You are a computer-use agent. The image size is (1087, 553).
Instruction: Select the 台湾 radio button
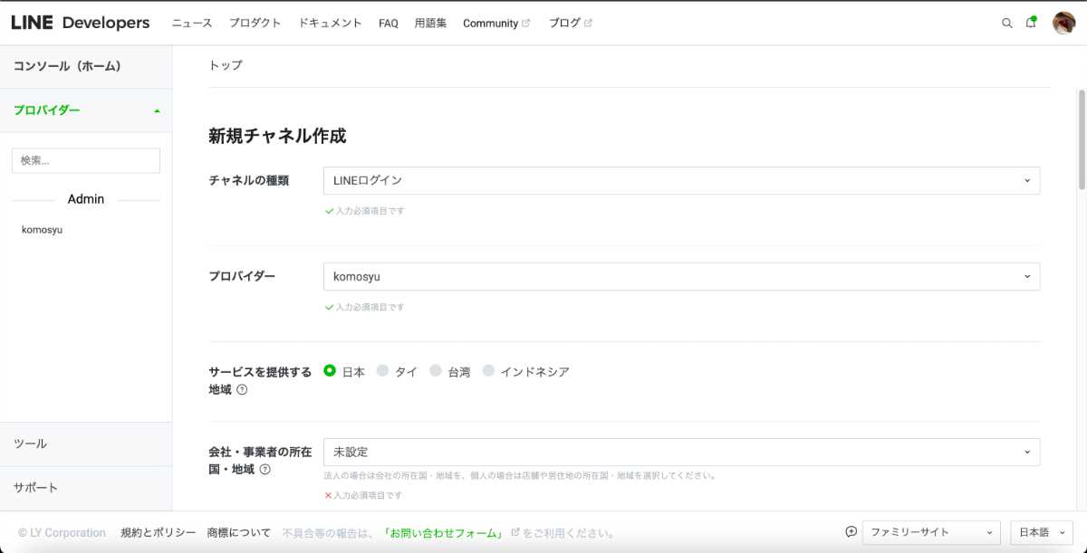435,371
